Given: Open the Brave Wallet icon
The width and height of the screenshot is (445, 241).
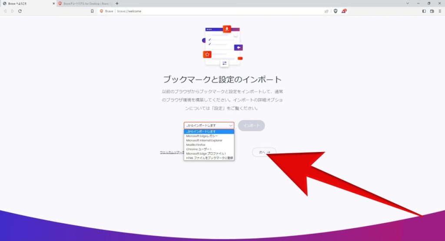Looking at the screenshot, I should (432, 11).
